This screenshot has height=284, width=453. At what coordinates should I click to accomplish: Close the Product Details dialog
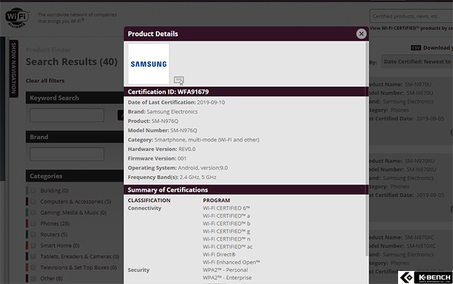pos(361,34)
